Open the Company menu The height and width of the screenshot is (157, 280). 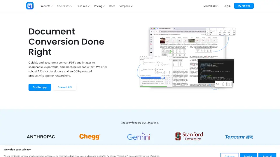(125, 6)
